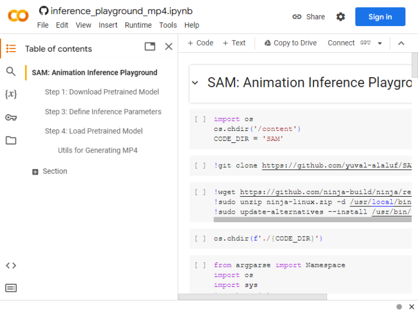Collapse SAM Animation Inference Playground section
The image size is (418, 313).
[x=195, y=83]
